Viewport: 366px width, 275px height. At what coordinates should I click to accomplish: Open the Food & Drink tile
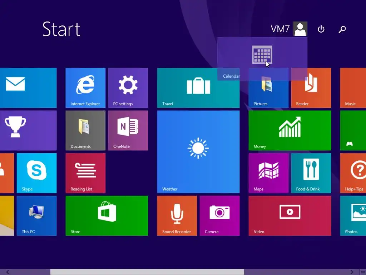coord(311,173)
